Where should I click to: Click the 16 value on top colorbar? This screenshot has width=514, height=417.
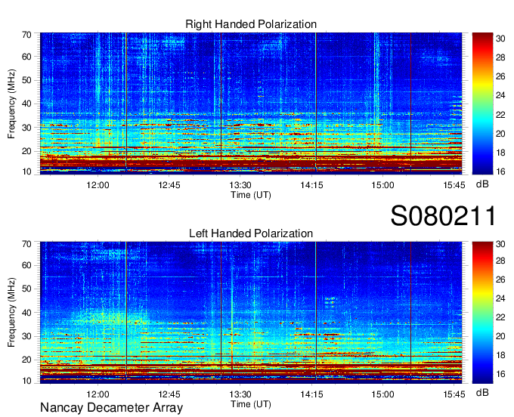[500, 171]
